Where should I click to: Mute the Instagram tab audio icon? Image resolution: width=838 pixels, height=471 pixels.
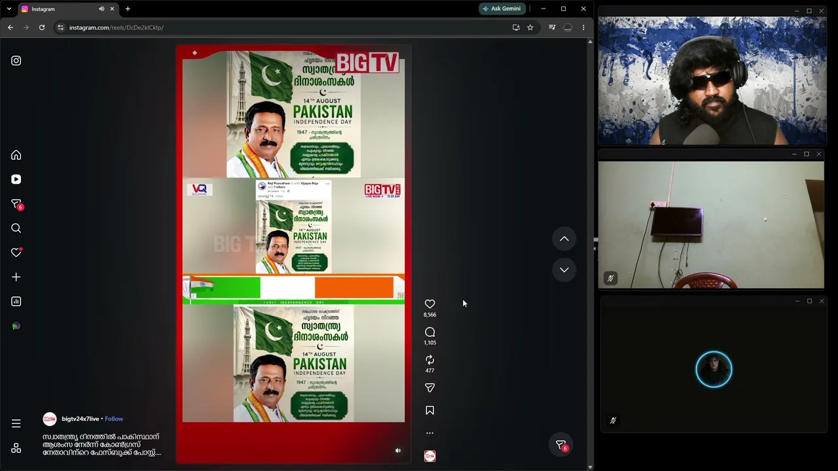click(101, 9)
